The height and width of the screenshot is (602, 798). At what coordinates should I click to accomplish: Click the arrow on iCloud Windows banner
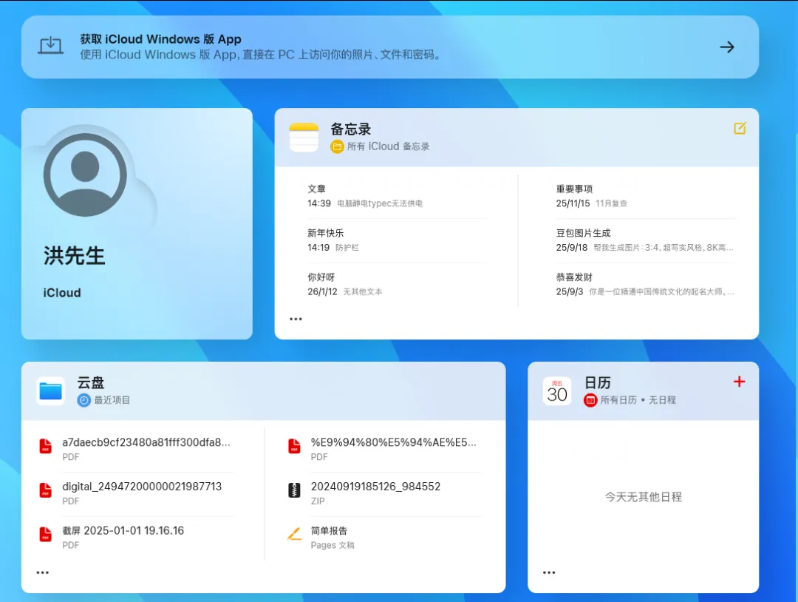click(x=727, y=47)
